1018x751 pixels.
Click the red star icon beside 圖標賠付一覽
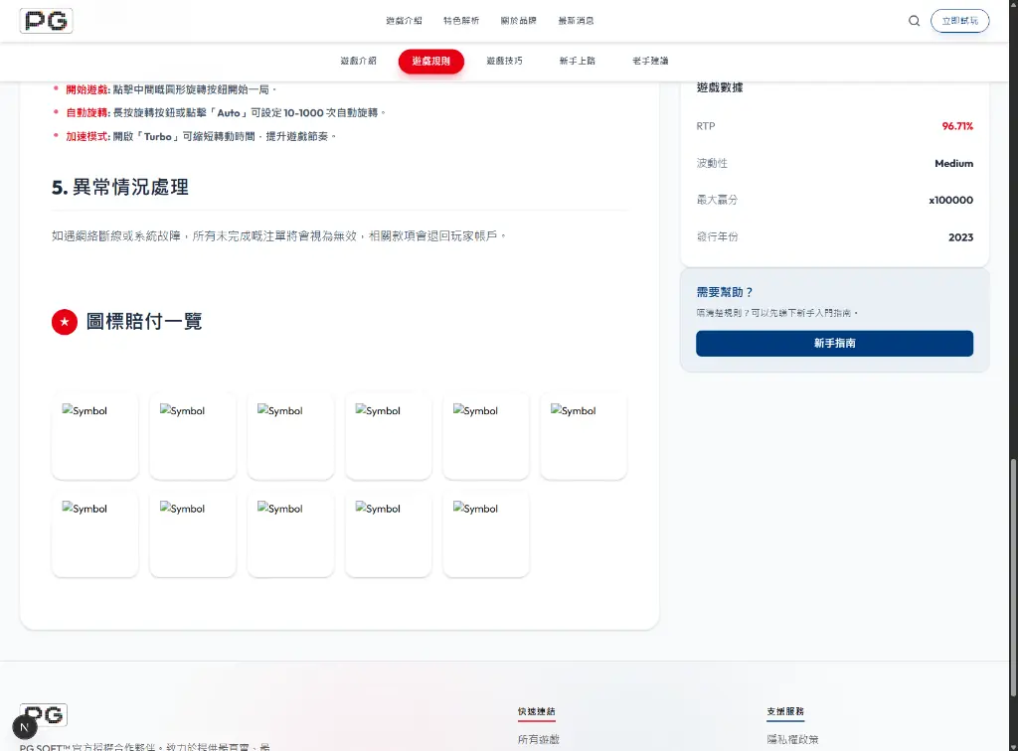coord(65,322)
